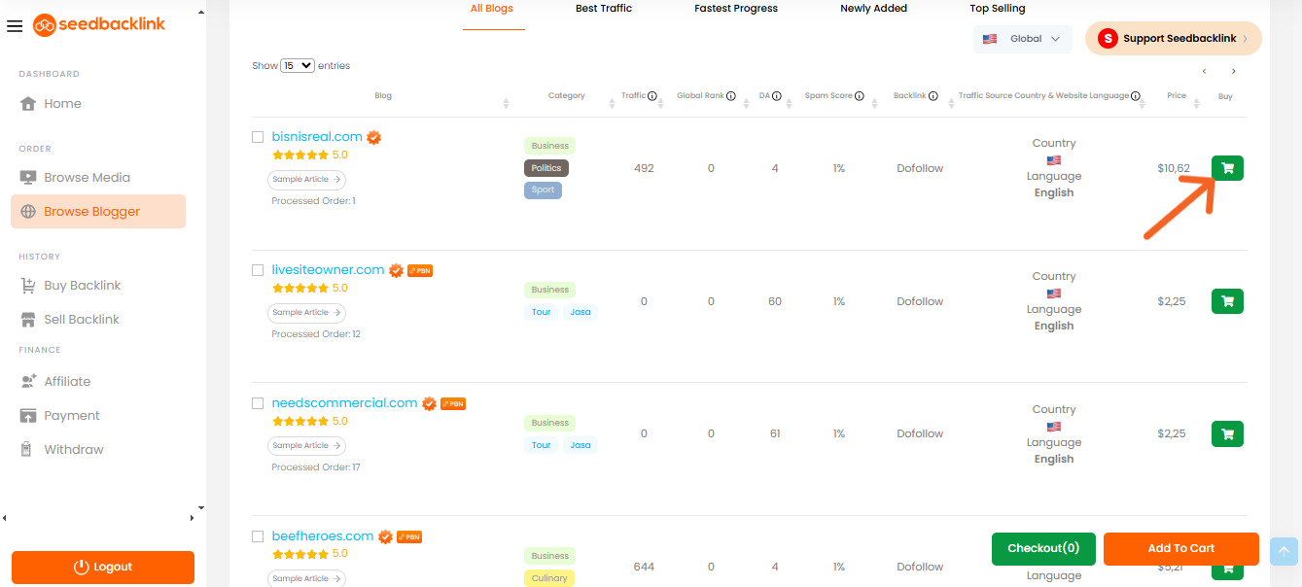
Task: Click the $10,62 price value
Action: click(x=1174, y=168)
